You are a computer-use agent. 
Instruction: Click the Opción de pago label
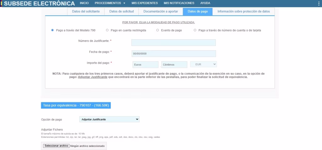pos(52,120)
